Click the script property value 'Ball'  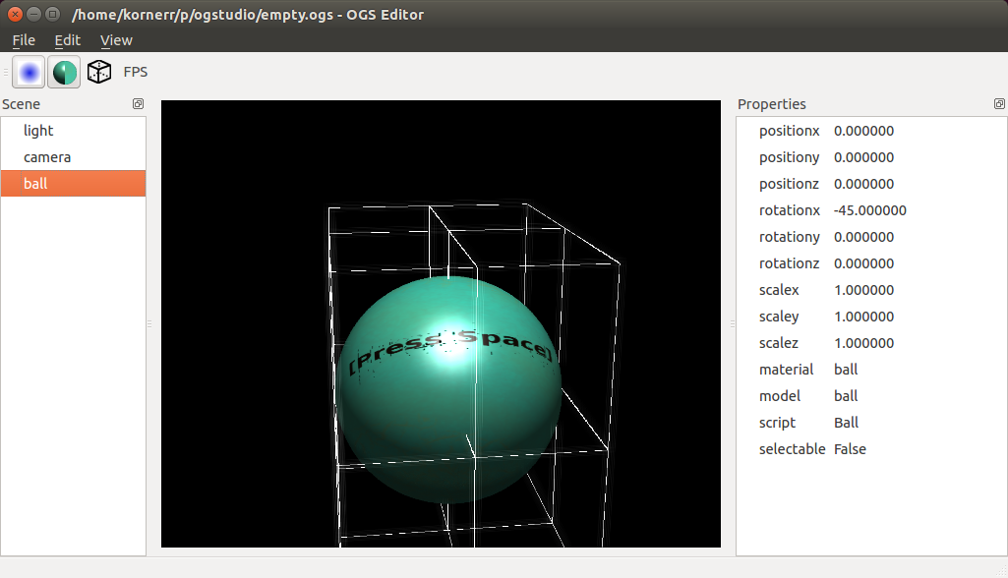(847, 422)
